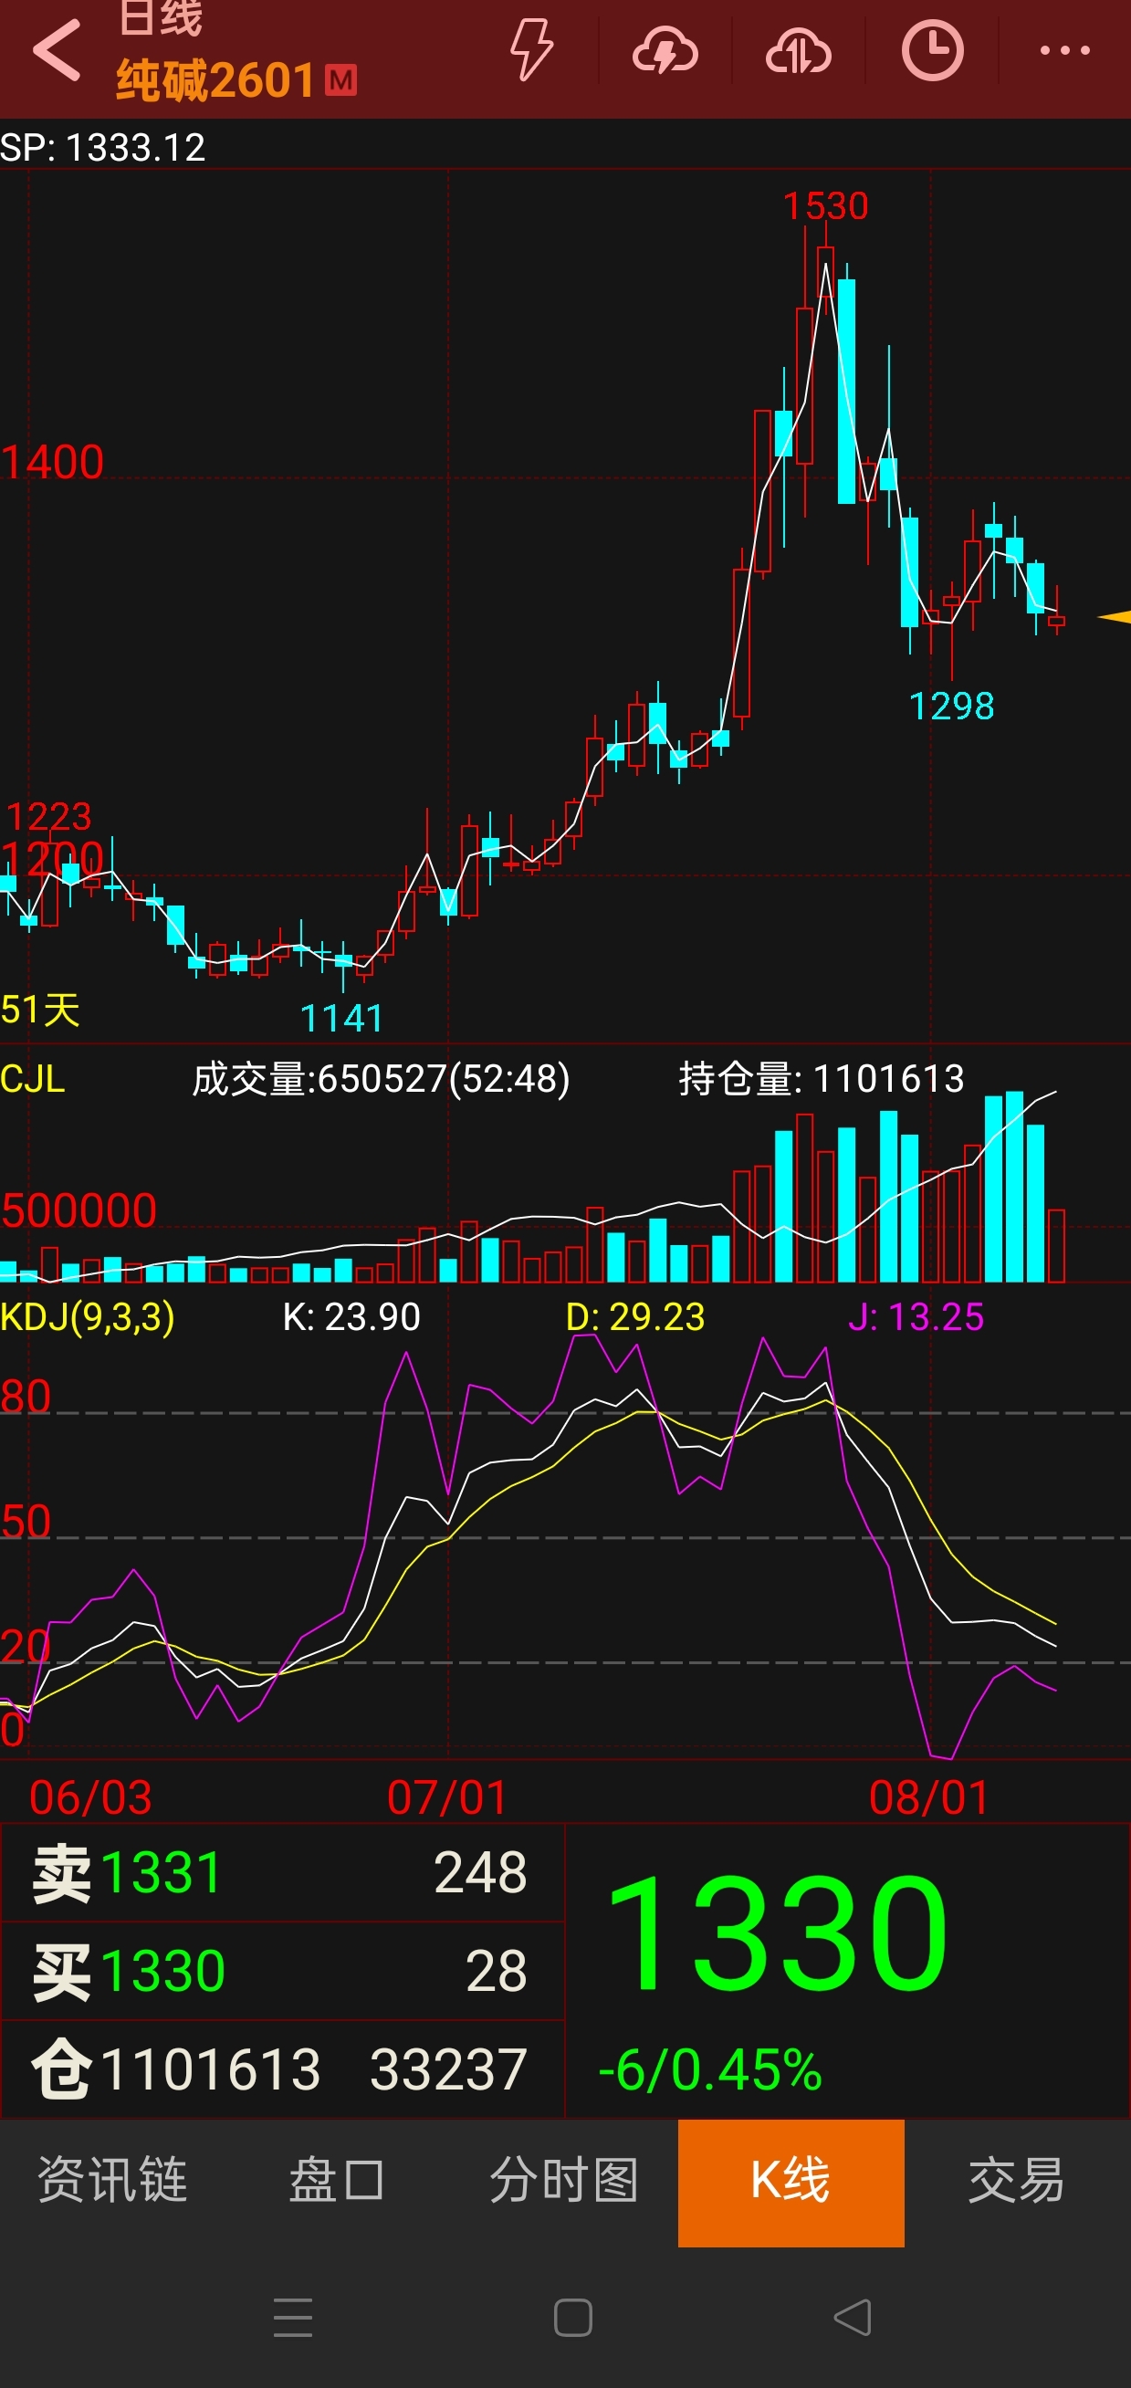Tap the J: 13.25 value
This screenshot has height=2388, width=1131.
coord(916,1316)
